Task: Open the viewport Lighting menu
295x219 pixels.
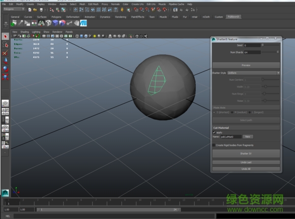Action: click(x=36, y=32)
